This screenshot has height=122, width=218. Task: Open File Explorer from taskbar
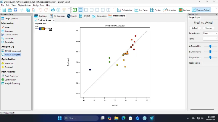(116, 118)
